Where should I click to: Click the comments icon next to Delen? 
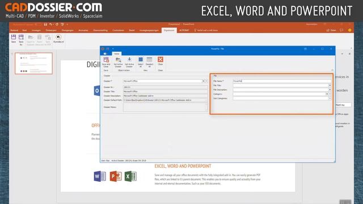click(x=341, y=30)
